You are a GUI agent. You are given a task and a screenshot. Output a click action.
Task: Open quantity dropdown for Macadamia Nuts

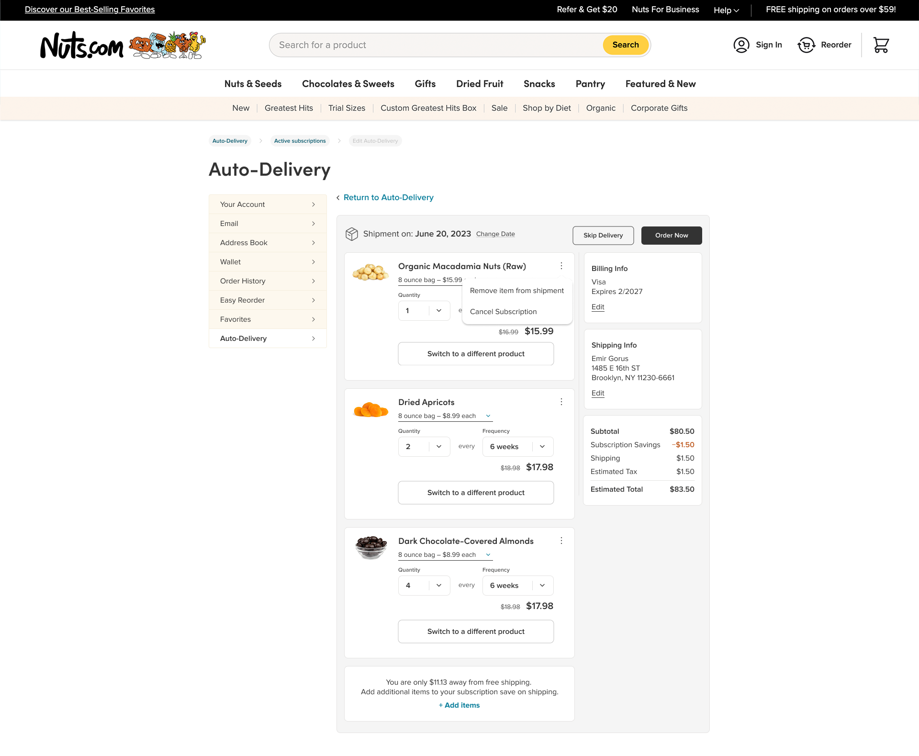[x=424, y=311]
